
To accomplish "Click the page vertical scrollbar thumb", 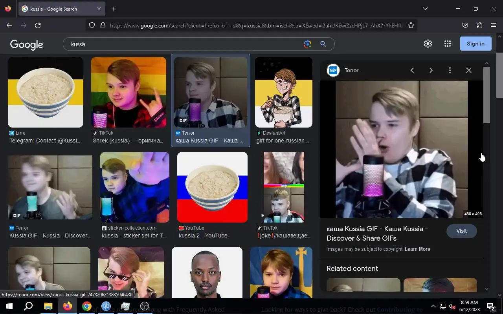I will click(x=499, y=75).
